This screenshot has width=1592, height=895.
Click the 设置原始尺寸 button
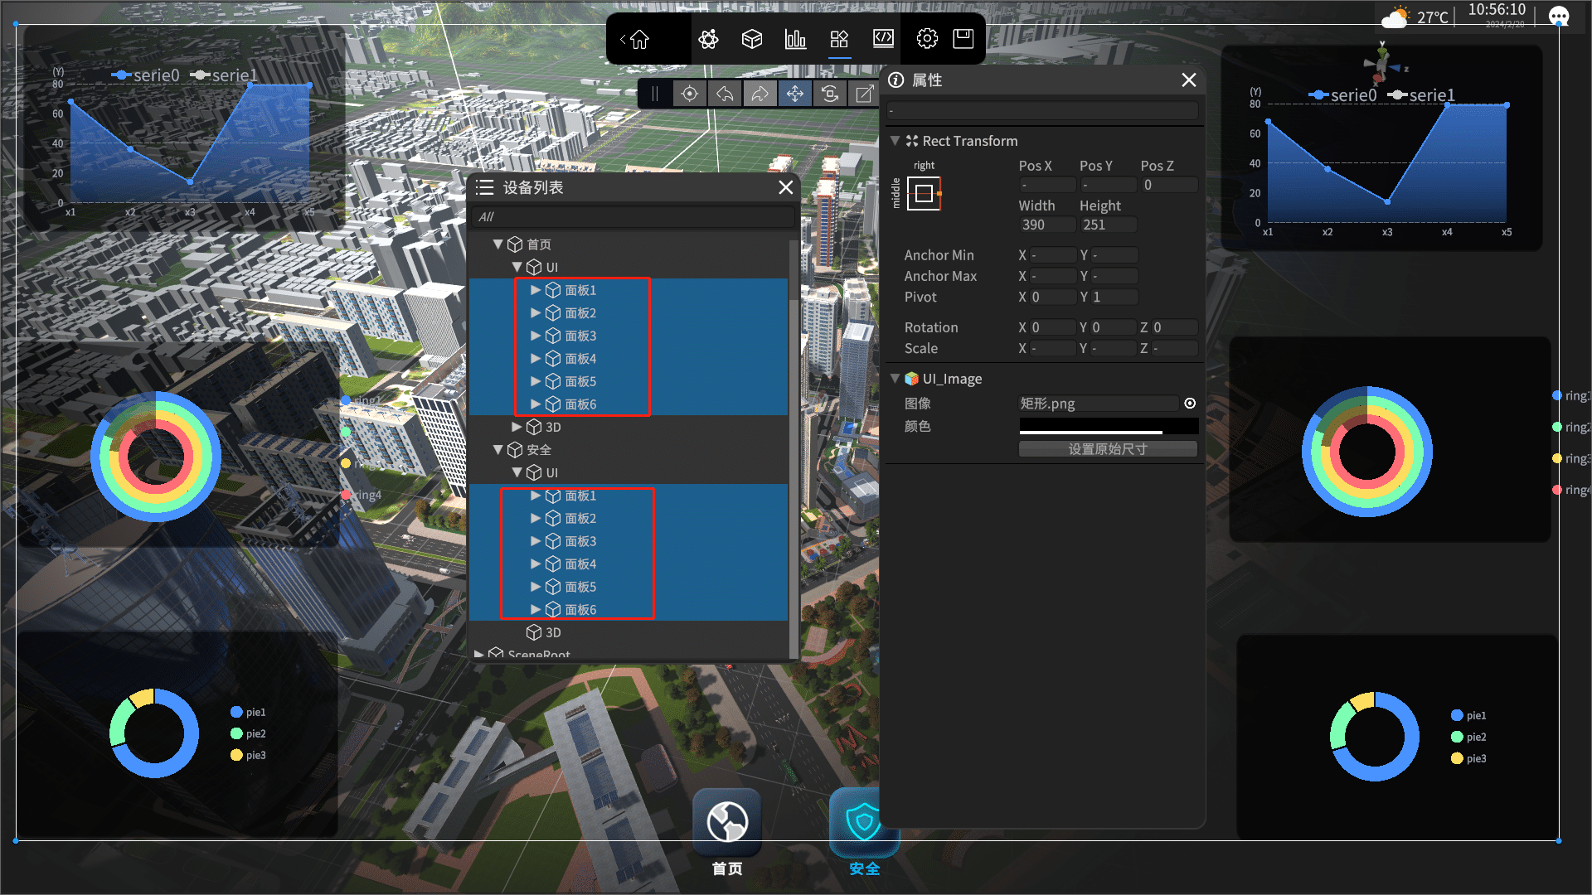pyautogui.click(x=1108, y=449)
